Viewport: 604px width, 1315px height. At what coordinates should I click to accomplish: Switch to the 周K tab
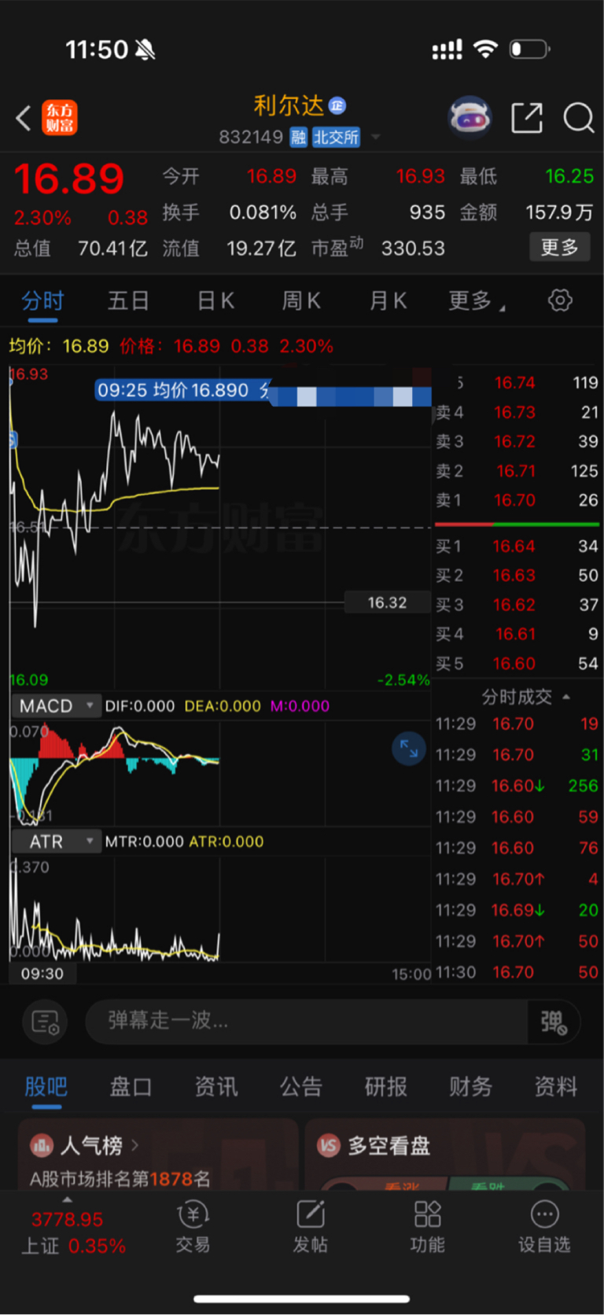(x=301, y=301)
